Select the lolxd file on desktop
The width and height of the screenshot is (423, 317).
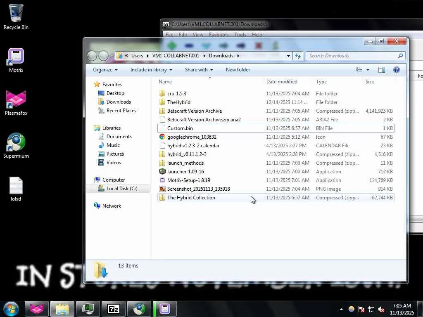click(x=16, y=189)
